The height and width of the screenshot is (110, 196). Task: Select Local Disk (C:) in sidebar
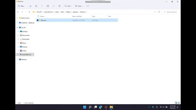[27, 55]
